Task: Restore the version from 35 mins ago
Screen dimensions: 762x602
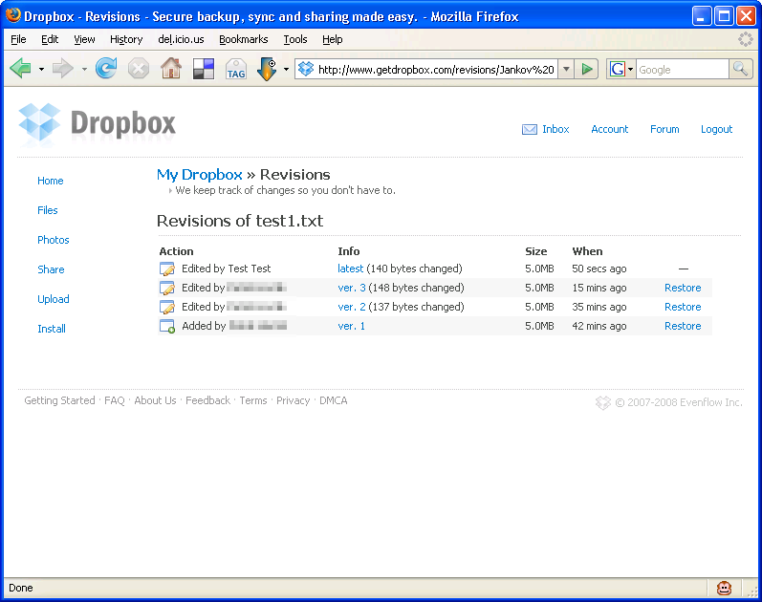Action: (683, 307)
